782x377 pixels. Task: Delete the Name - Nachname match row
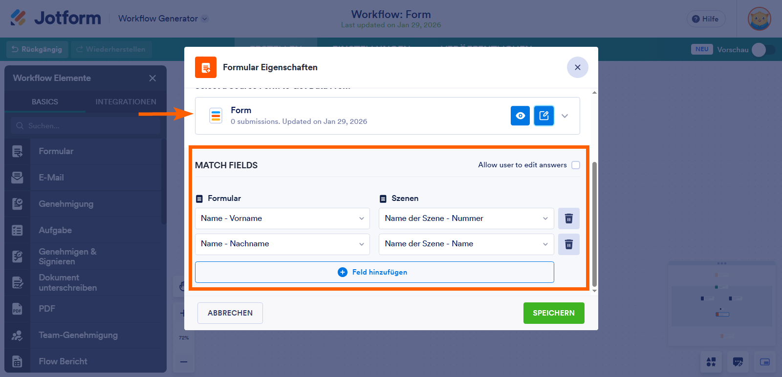tap(569, 244)
